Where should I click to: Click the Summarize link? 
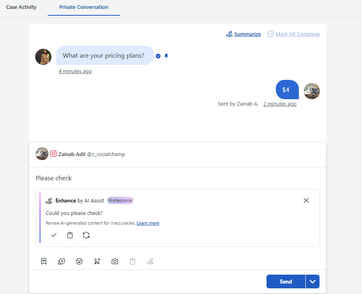248,34
